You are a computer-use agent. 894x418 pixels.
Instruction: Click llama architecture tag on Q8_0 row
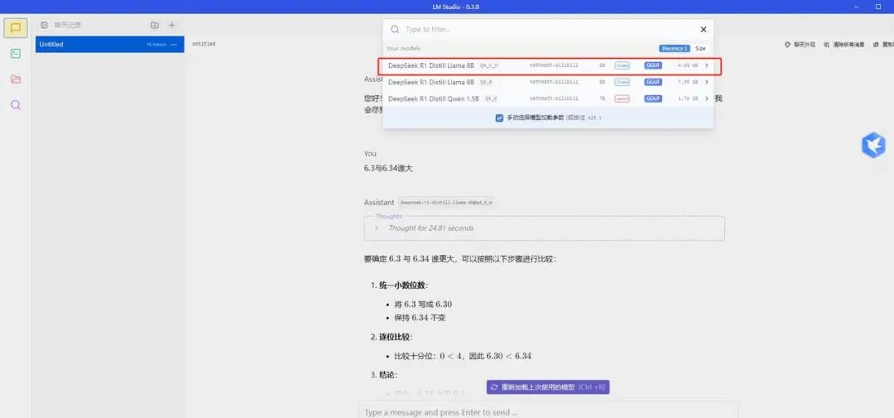pyautogui.click(x=622, y=82)
